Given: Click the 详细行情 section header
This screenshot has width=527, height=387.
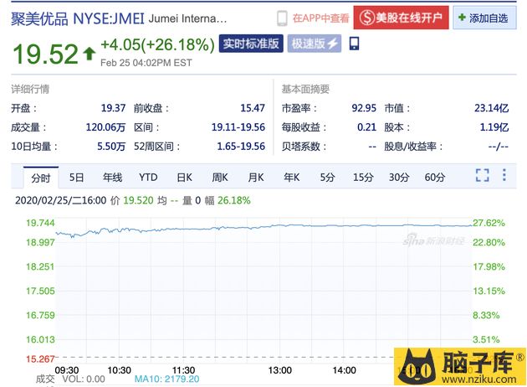Looking at the screenshot, I should tap(30, 89).
